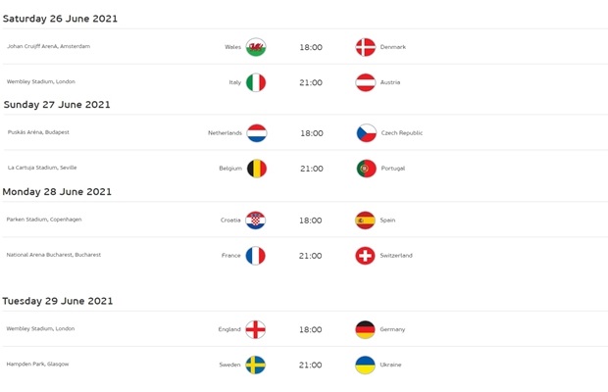Click the Spain team name
Viewport: 608px width, 392px height.
(387, 220)
